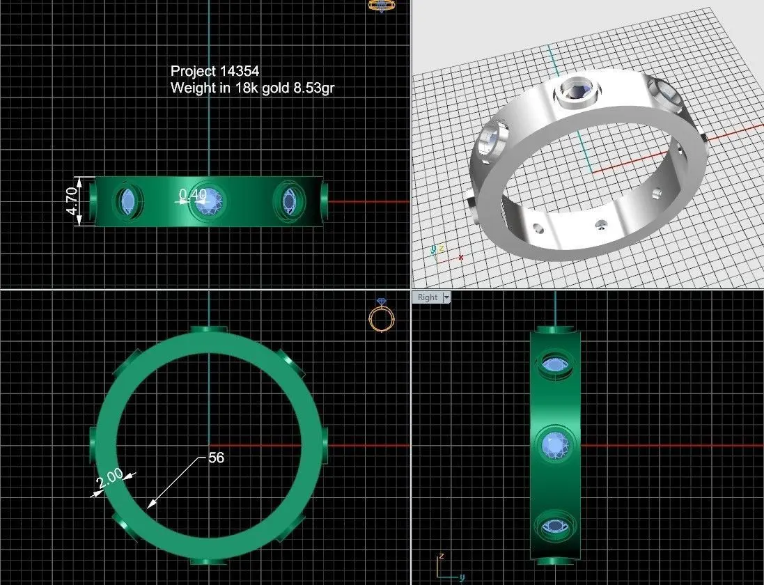Viewport: 764px width, 585px height.
Task: Click the 'Project 14354' text annotation
Action: [215, 71]
